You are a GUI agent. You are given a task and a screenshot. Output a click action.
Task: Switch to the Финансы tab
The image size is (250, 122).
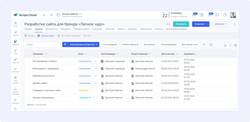65,29
